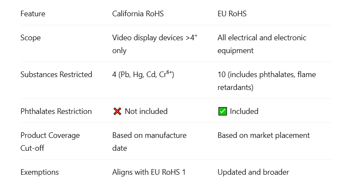Click Updated and broader cell
This screenshot has width=353, height=188.
point(253,172)
